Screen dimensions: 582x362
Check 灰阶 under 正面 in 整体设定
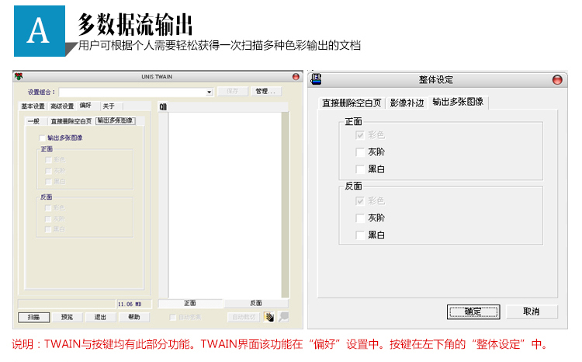coord(360,151)
